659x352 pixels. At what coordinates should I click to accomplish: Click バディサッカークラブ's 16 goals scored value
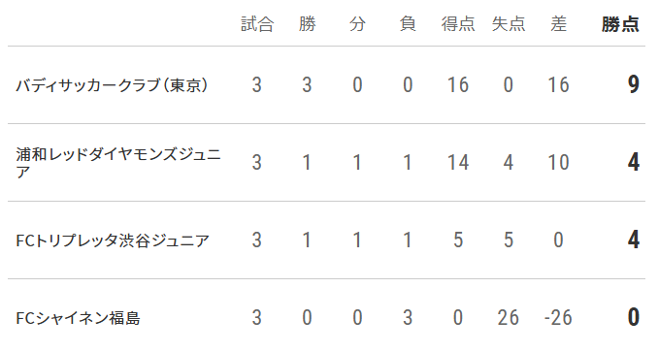458,85
